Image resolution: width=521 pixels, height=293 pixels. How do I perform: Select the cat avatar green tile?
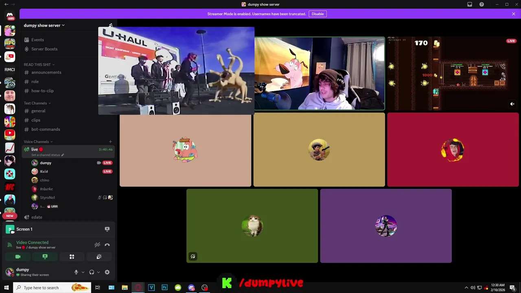[x=252, y=226]
